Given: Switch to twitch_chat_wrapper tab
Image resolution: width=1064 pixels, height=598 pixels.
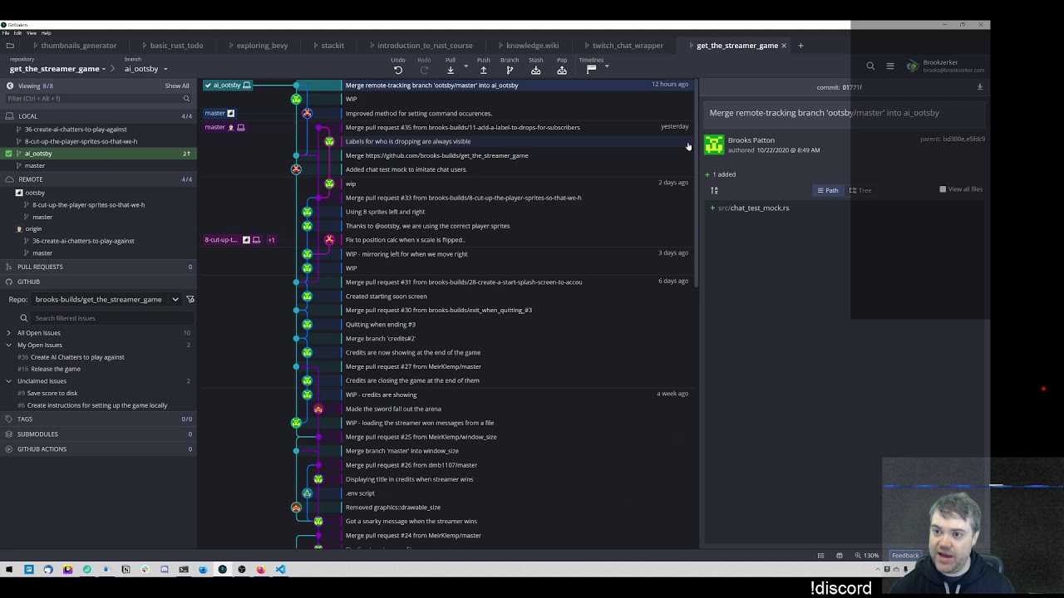Looking at the screenshot, I should [x=628, y=46].
